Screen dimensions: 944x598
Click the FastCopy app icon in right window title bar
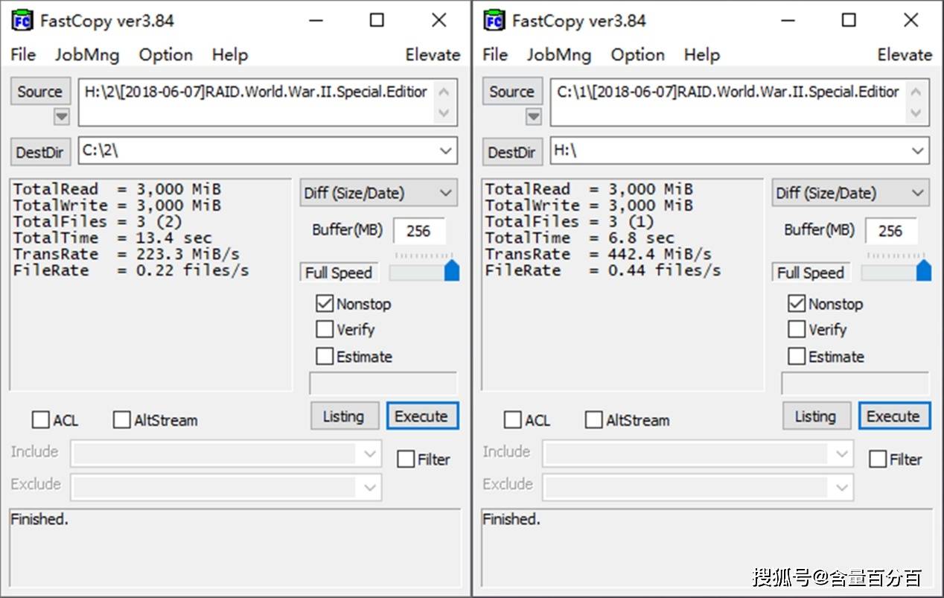coord(494,20)
